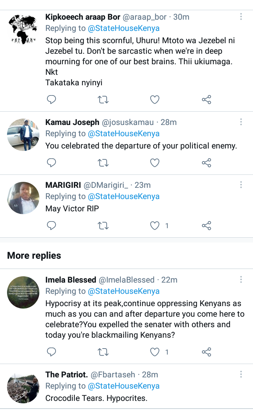Like Kamau Joseph's reply
Screen dimensions: 253x410
pyautogui.click(x=155, y=163)
